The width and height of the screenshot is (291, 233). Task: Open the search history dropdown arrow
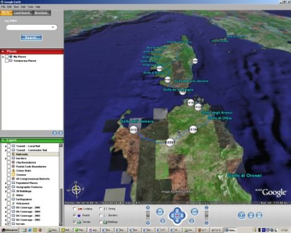(x=53, y=27)
